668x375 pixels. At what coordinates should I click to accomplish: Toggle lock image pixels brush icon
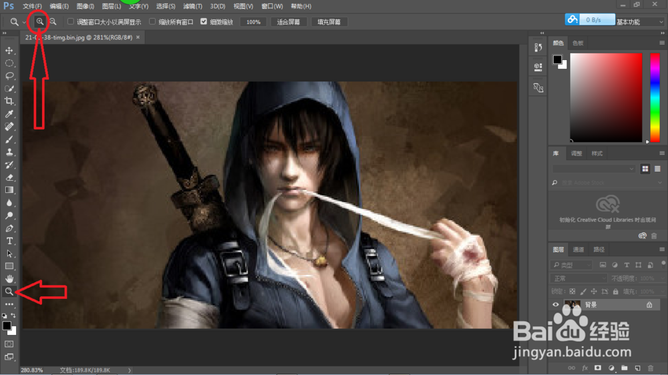point(582,292)
